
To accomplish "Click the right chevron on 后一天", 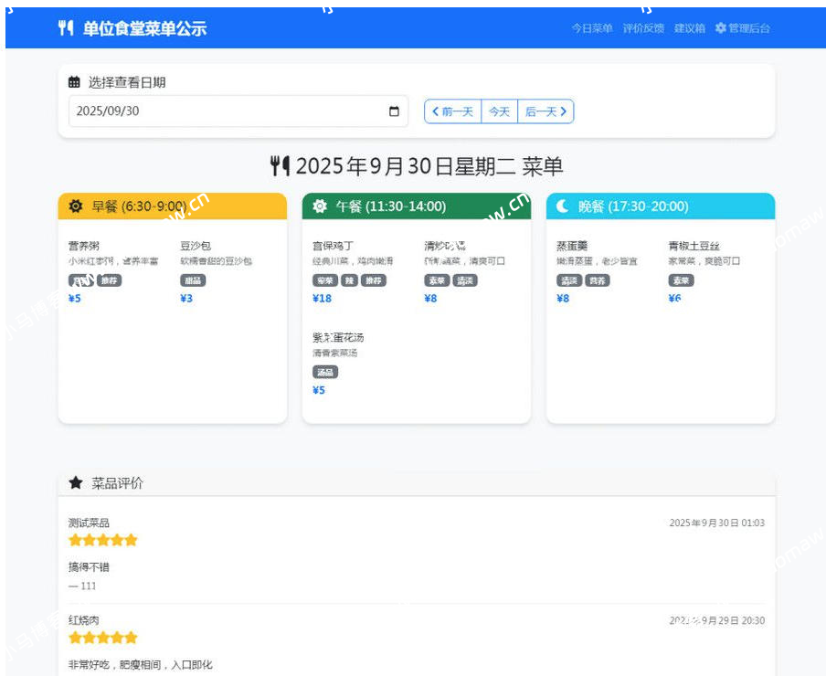I will [x=564, y=111].
